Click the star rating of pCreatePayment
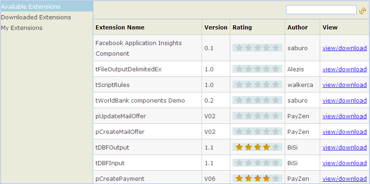Image resolution: width=370 pixels, height=184 pixels. click(257, 178)
